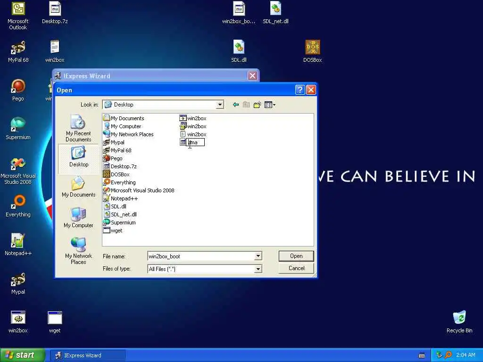Click the Recycle Bin desktop icon

pyautogui.click(x=459, y=322)
